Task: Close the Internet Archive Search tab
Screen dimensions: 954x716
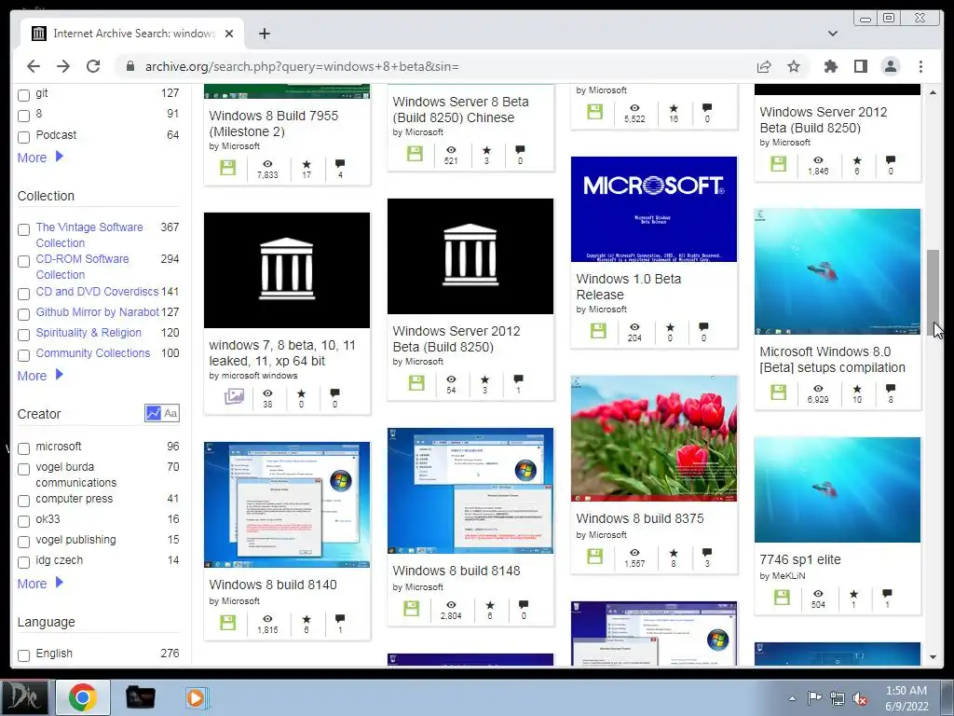Action: click(x=229, y=34)
